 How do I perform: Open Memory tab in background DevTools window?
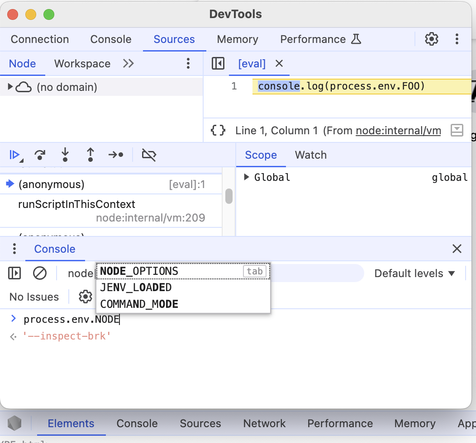click(x=414, y=423)
